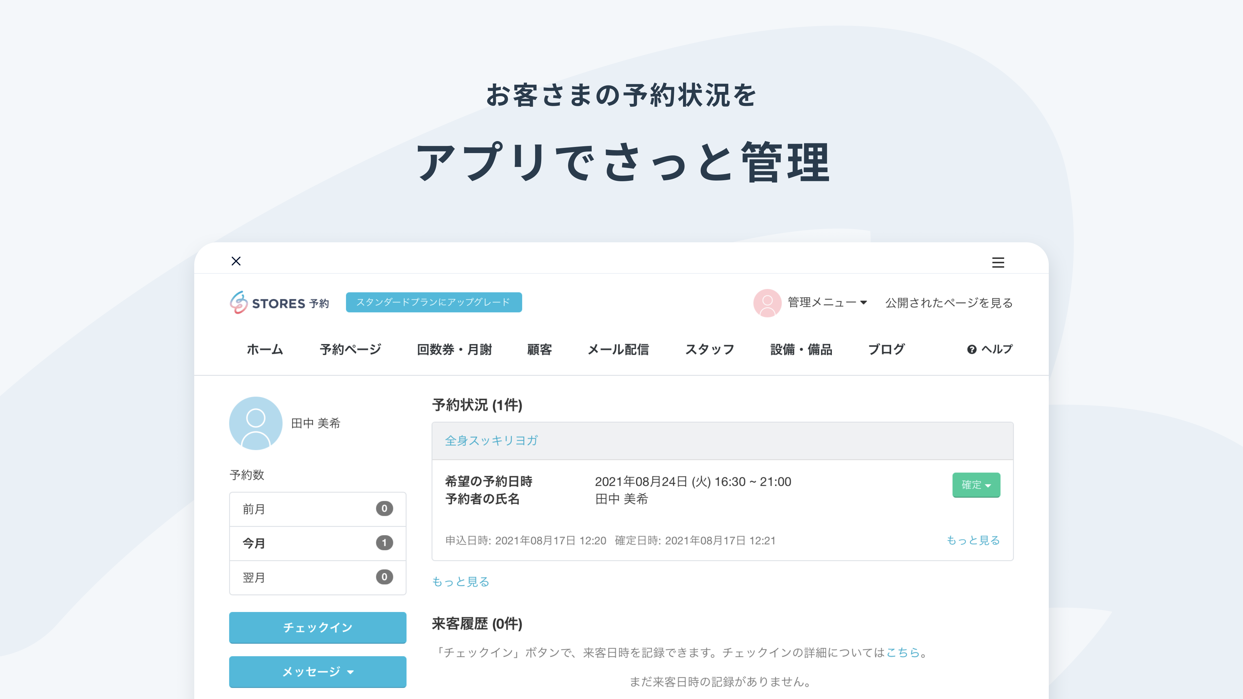Open the 確定 status dropdown
This screenshot has height=699, width=1243.
976,485
